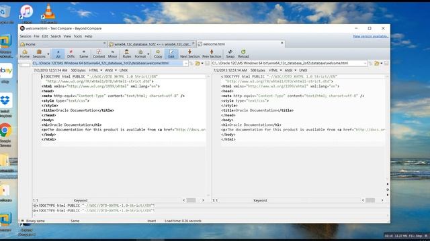The image size is (430, 241).
Task: Change the right pane HTML file format
Action: click(x=275, y=70)
